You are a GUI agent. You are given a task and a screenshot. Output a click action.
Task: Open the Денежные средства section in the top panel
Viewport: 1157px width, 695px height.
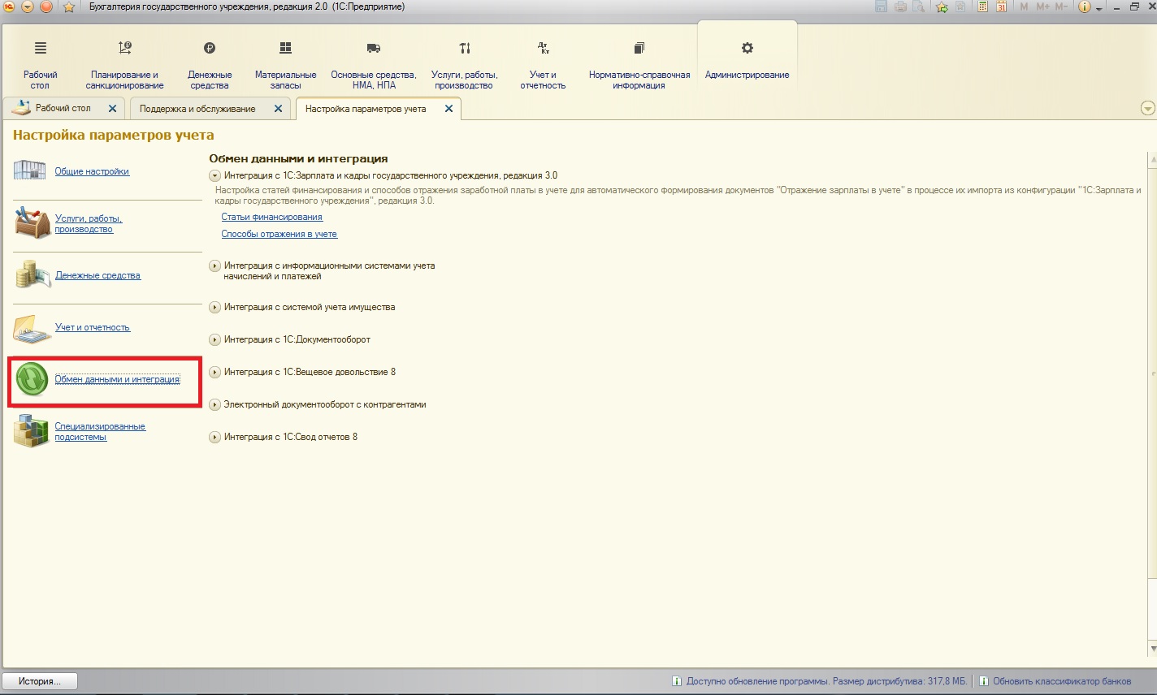coord(210,65)
